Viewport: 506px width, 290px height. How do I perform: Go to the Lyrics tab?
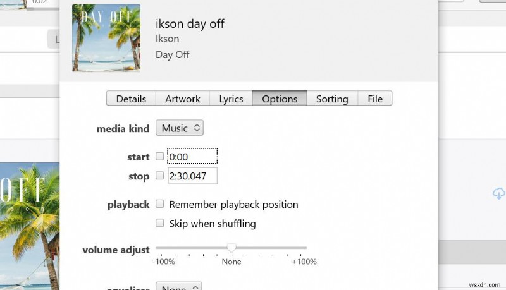point(231,99)
